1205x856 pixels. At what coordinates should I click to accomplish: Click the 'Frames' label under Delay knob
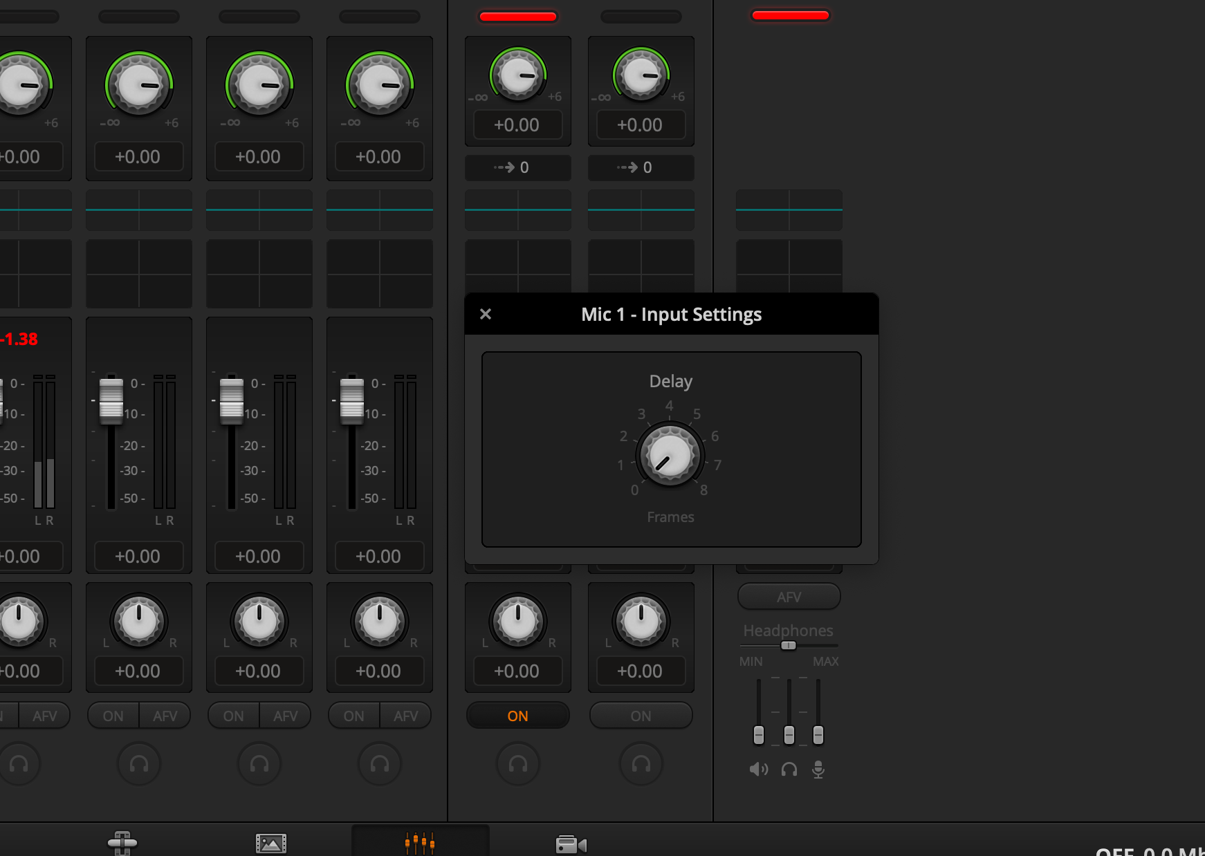click(x=670, y=517)
